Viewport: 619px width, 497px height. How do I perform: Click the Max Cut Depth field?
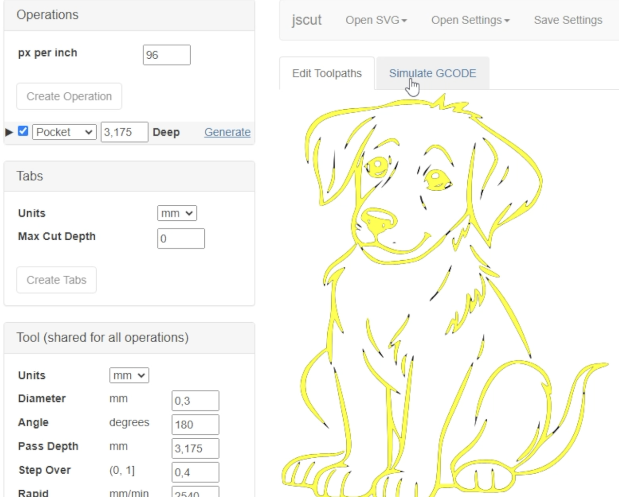[x=181, y=238]
